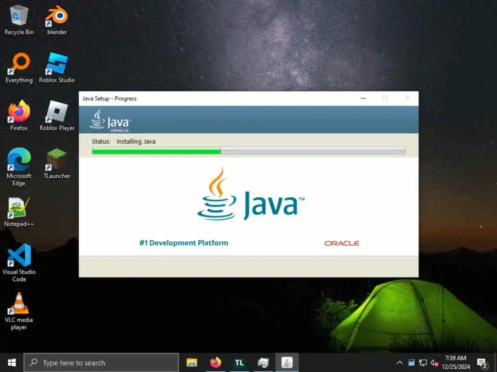Click the large Java logo image

[250, 194]
